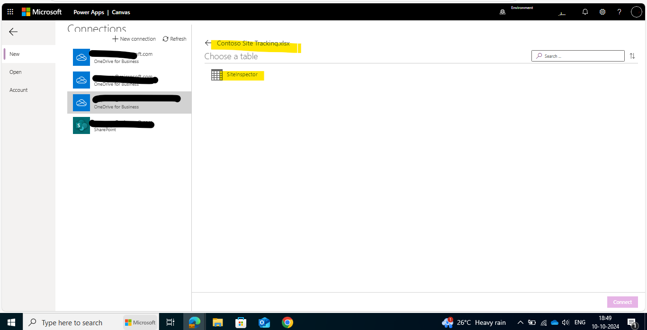Open the Microsoft app launcher waffle icon
Image resolution: width=647 pixels, height=330 pixels.
pyautogui.click(x=10, y=12)
